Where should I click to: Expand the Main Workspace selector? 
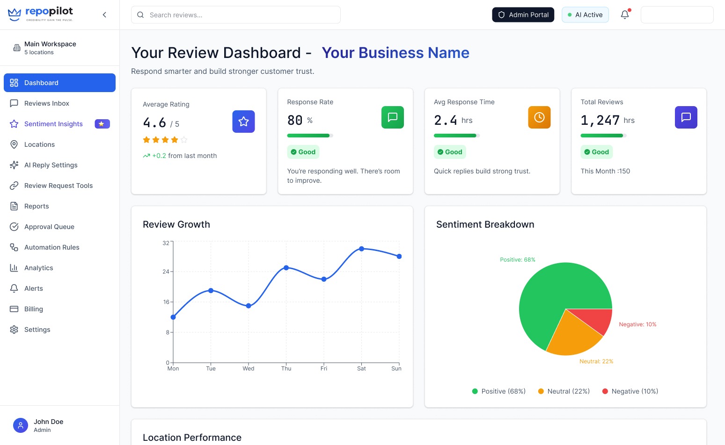[50, 47]
